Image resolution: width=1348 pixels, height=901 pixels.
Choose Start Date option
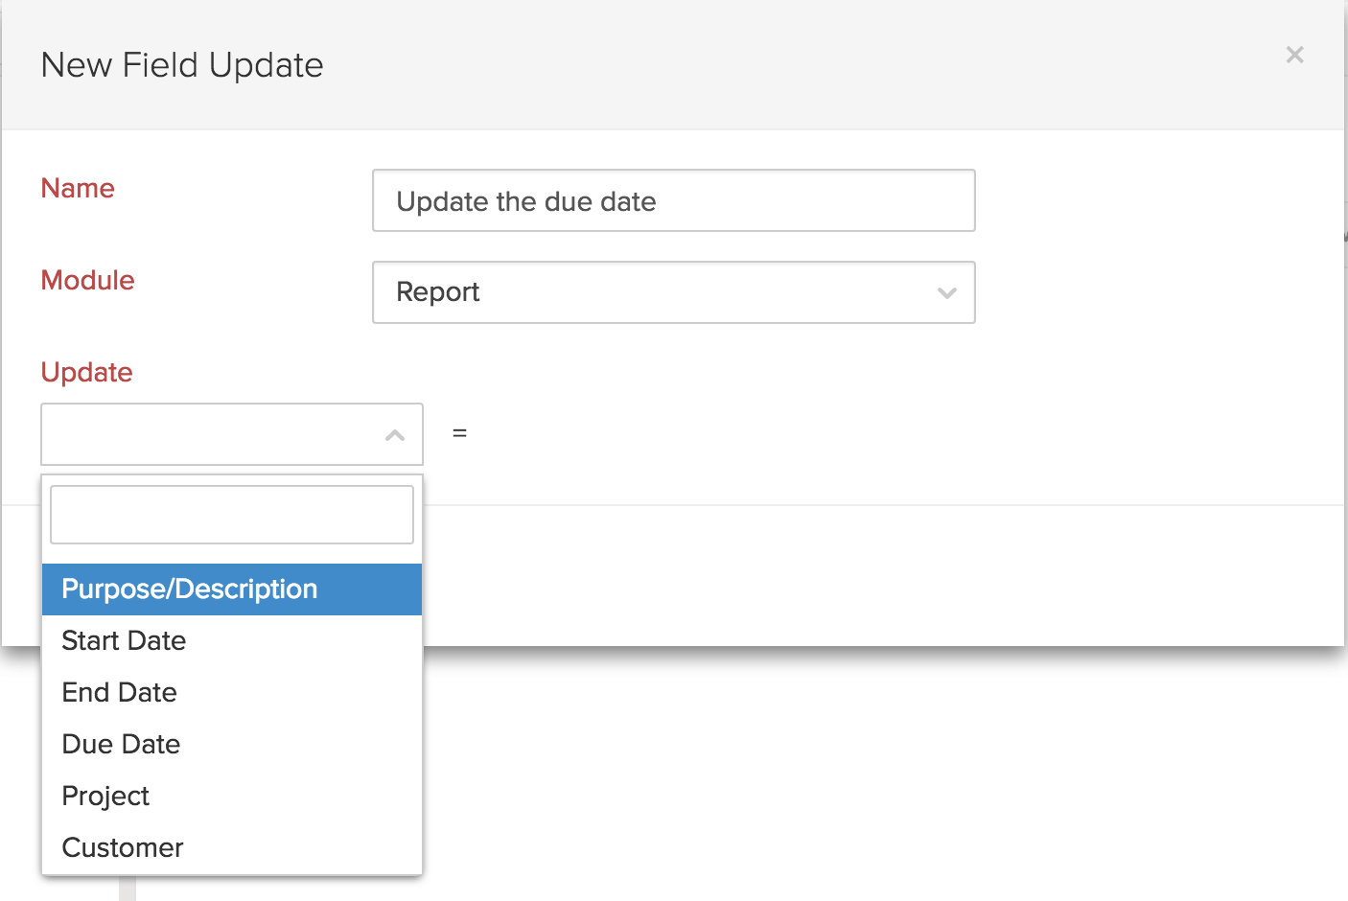(x=125, y=641)
